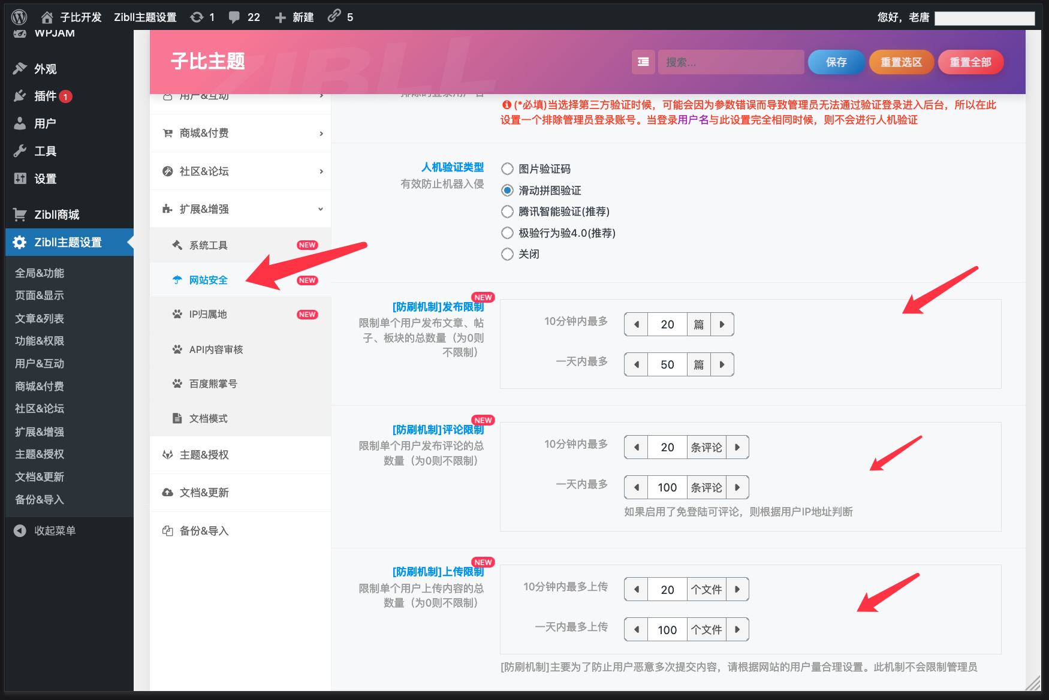
Task: Click the panel toggle icon beside theme search box
Action: (x=643, y=62)
